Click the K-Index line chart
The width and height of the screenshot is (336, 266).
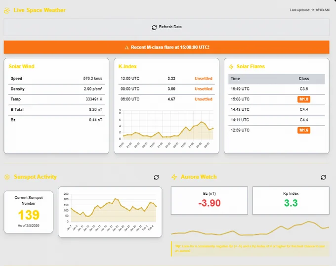pyautogui.click(x=167, y=128)
